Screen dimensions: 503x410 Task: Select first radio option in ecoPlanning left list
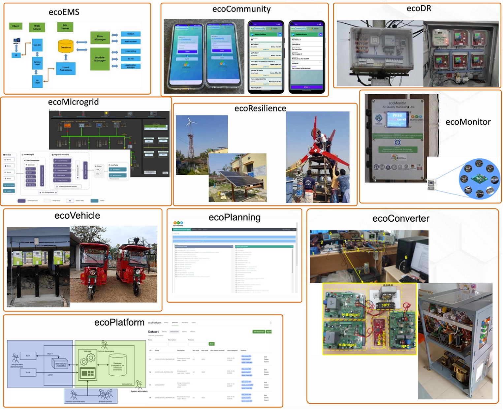(176, 249)
